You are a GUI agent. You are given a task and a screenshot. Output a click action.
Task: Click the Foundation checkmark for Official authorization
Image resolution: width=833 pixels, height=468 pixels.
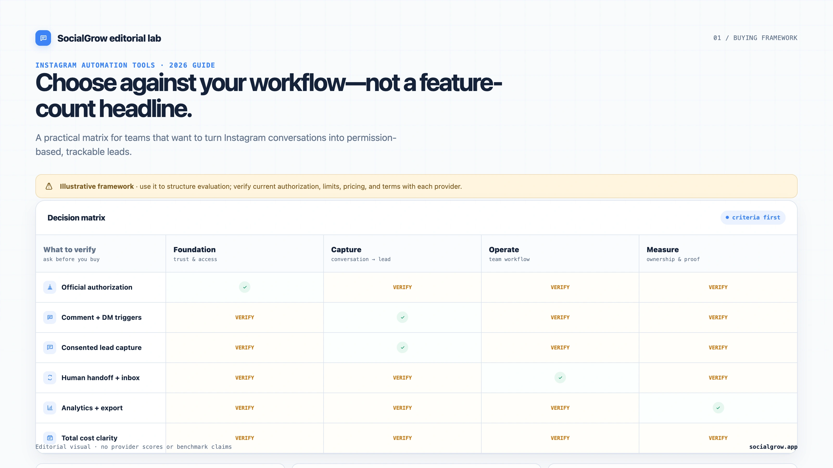(x=245, y=287)
